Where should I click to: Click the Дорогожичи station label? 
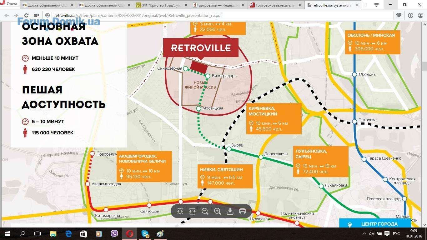click(276, 154)
